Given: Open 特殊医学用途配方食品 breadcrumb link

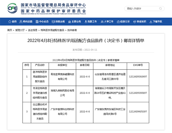Looking at the screenshot, I should point(52,30).
